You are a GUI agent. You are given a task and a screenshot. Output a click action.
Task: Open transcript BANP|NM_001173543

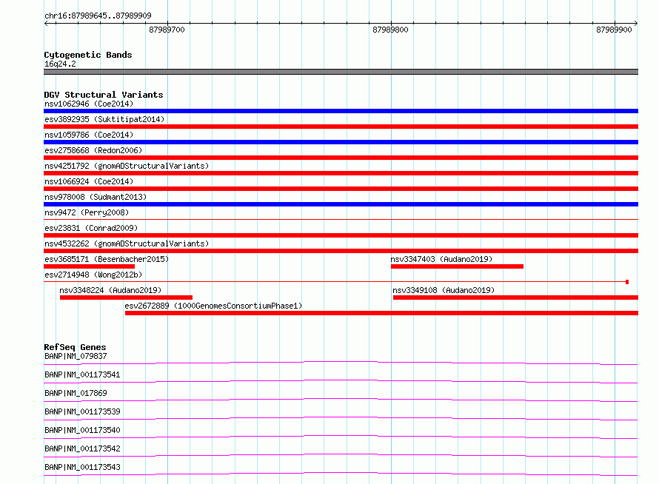coord(82,467)
